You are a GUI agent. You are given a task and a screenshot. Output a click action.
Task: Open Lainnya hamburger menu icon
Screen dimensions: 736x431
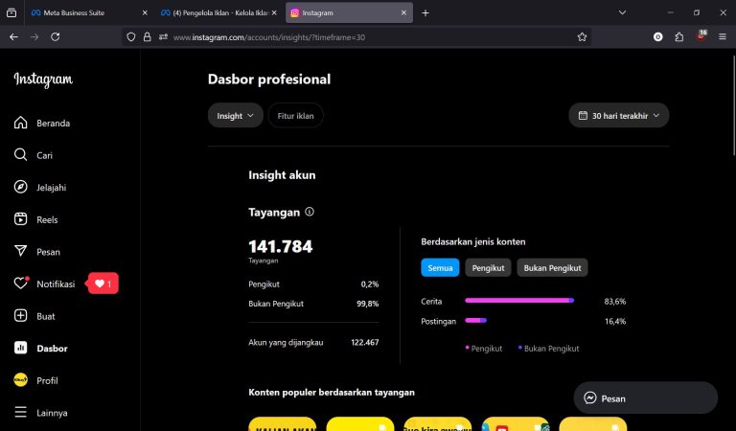pyautogui.click(x=21, y=412)
